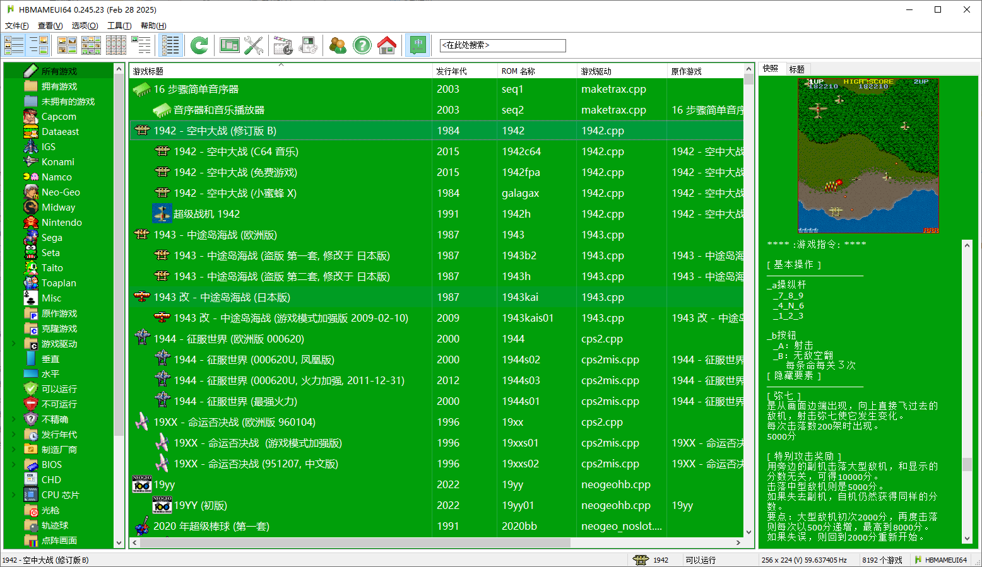
Task: Select the Namco Pac-Man folder icon
Action: tap(31, 177)
